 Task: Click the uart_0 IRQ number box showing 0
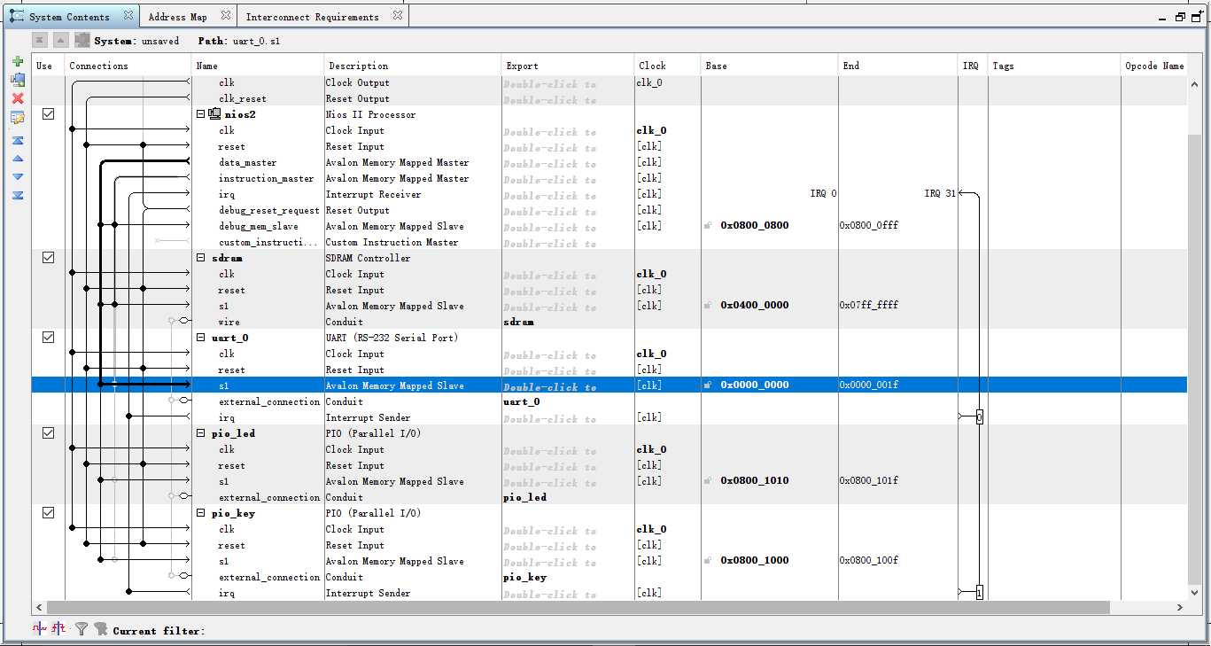[979, 417]
